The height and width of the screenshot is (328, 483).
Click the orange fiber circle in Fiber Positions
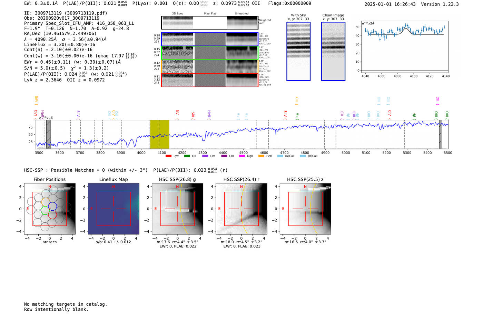click(x=46, y=202)
